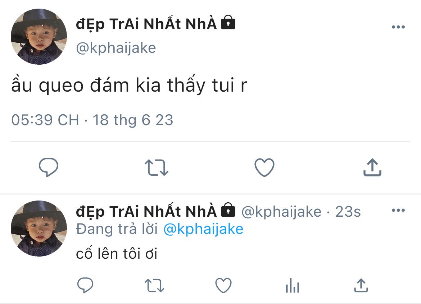View analytics of the reply tweet
Viewport: 421px width, 304px height.
pos(293,285)
